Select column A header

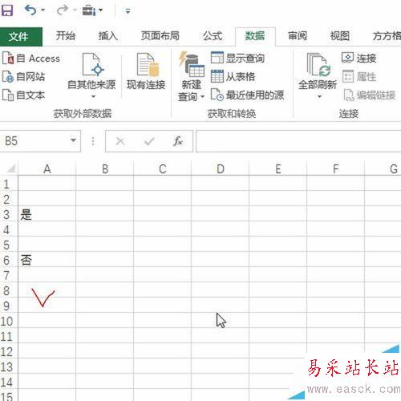(x=47, y=168)
